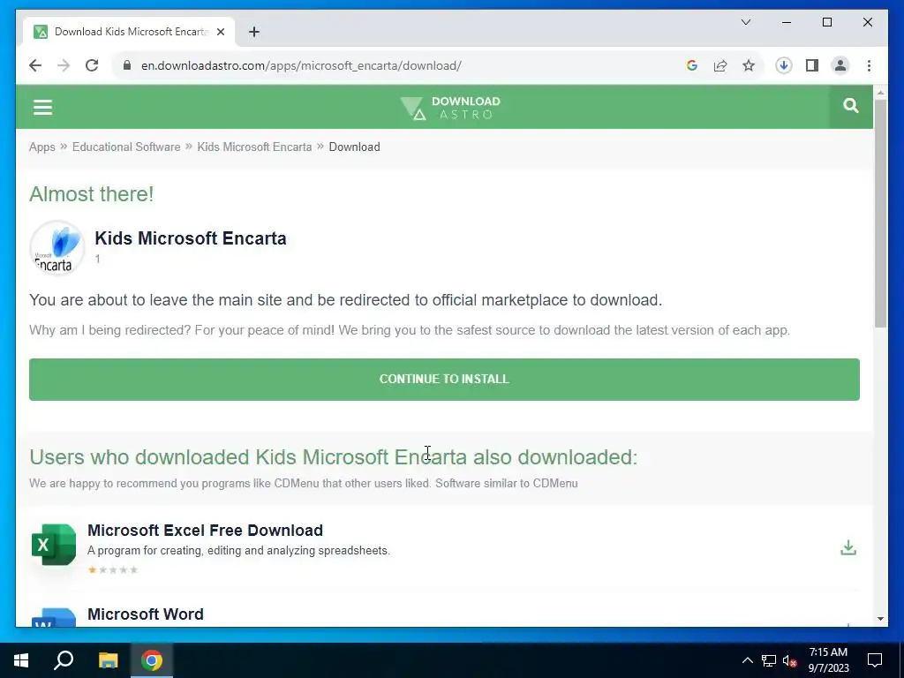Select the Download Kids Microsoft Encarta tab
The width and height of the screenshot is (904, 678).
pos(129,32)
